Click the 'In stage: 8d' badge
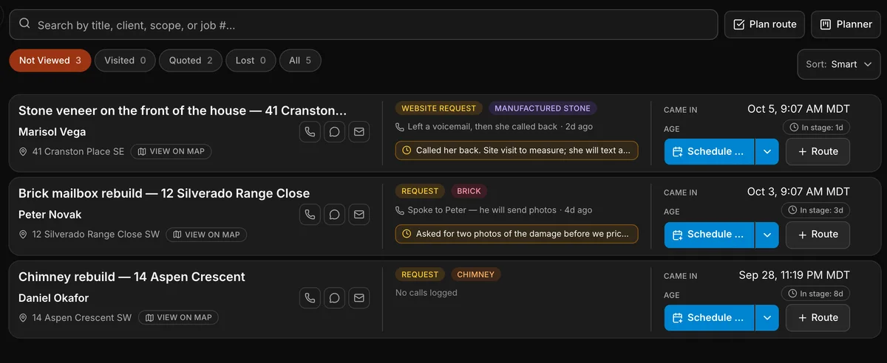Image resolution: width=887 pixels, height=363 pixels. click(816, 294)
